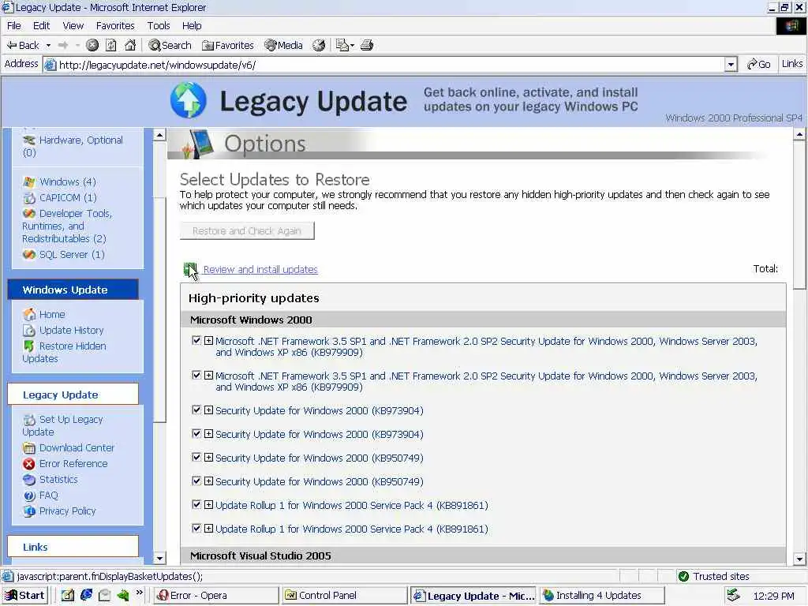
Task: Click the Home house icon in sidebar
Action: pyautogui.click(x=29, y=314)
